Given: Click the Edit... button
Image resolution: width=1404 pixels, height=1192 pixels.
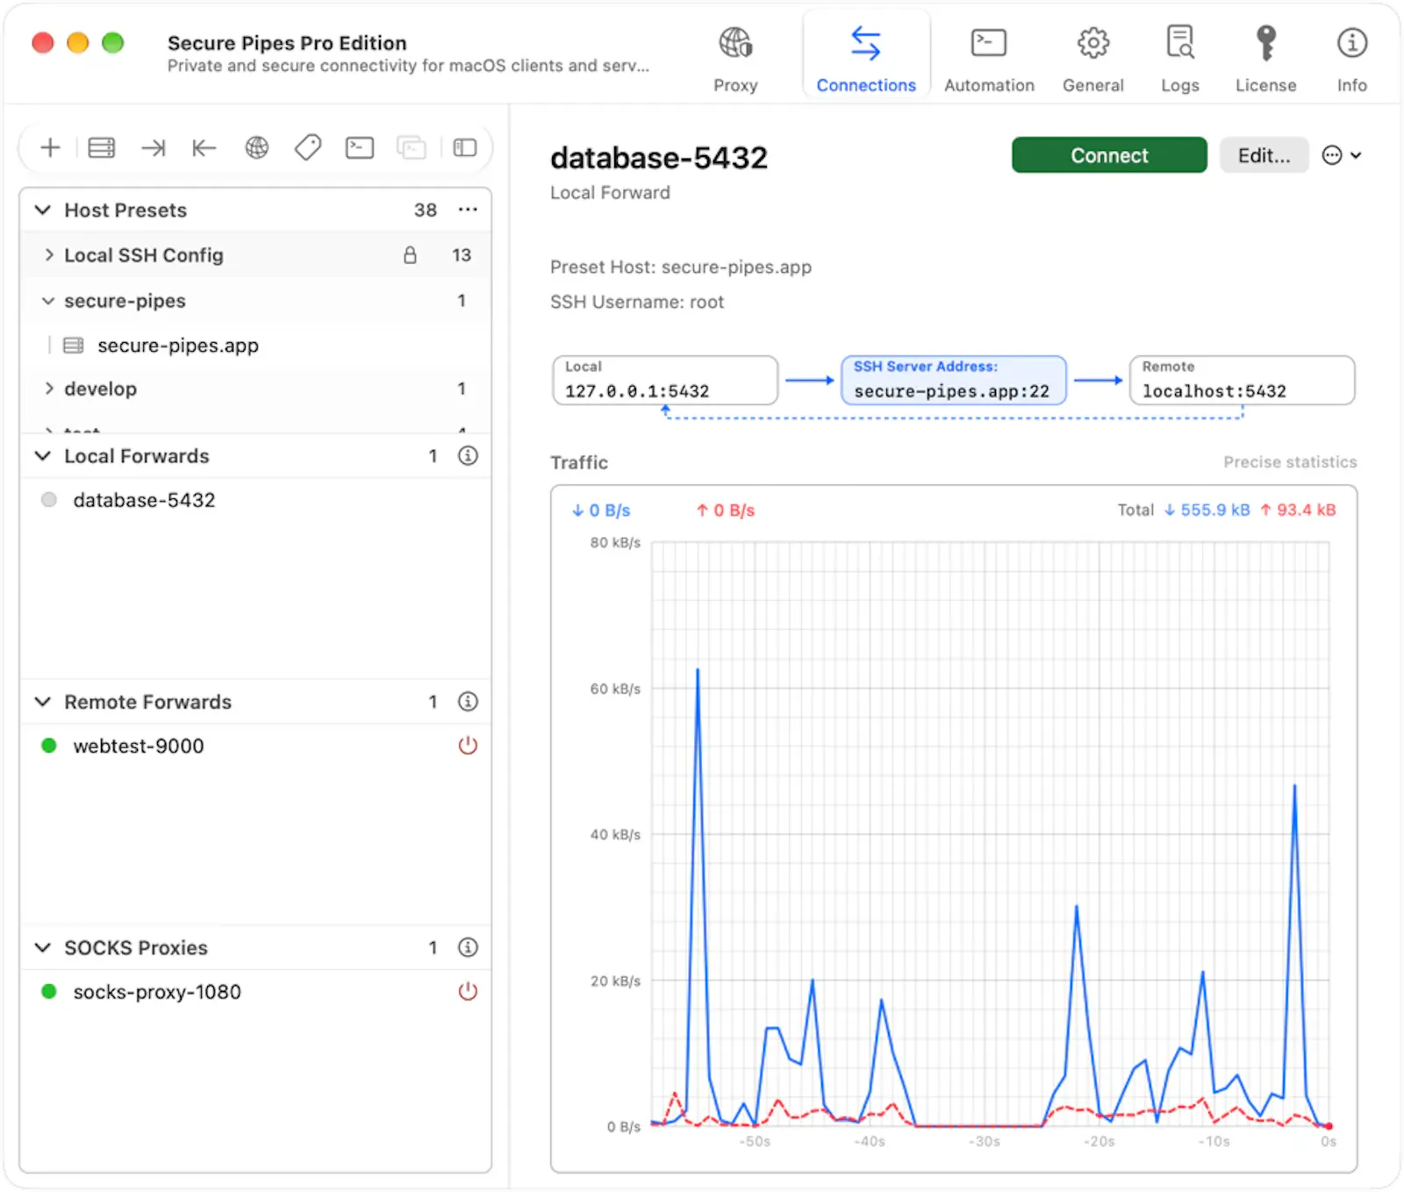Looking at the screenshot, I should [x=1264, y=155].
